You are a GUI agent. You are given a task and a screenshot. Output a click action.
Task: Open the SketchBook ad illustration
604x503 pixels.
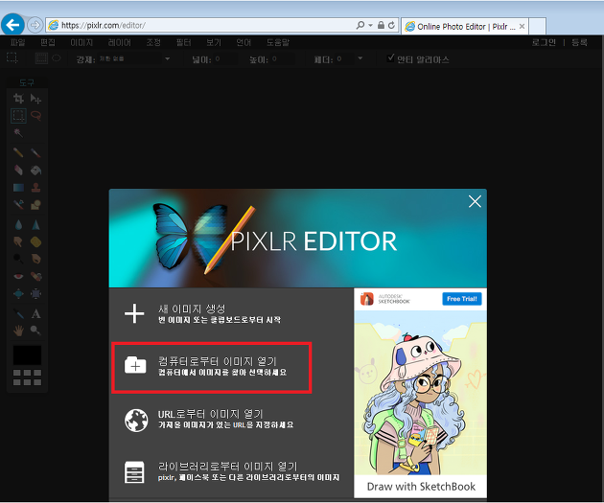point(420,393)
